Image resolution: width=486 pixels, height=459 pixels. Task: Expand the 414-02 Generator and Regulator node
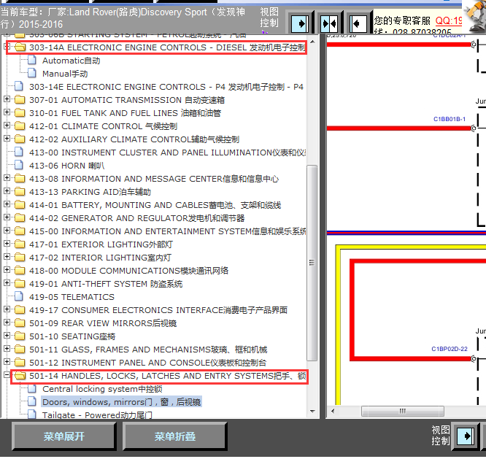(x=7, y=217)
